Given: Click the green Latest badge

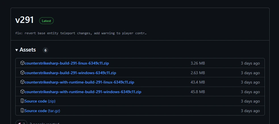Looking at the screenshot, I should 46,21.
